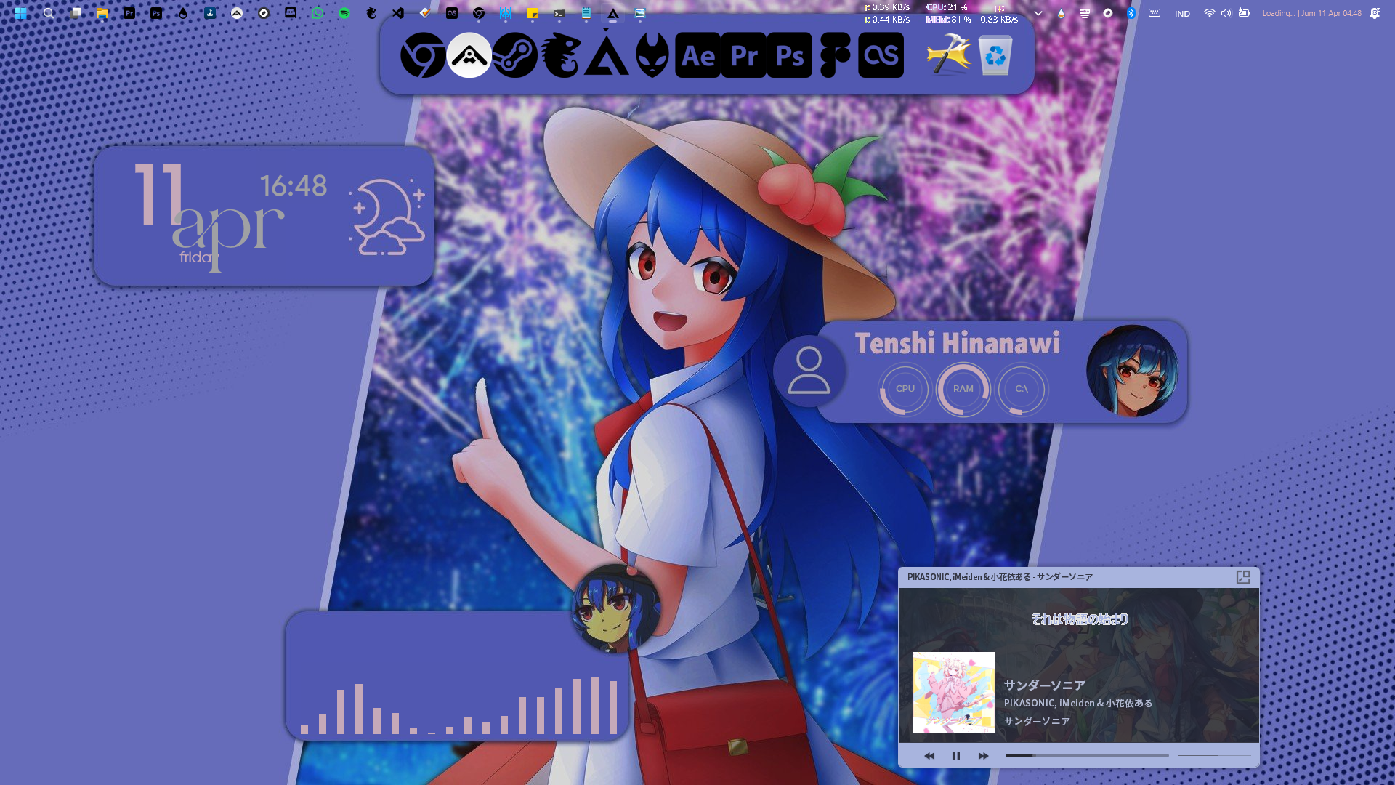Open Photoshop from the taskbar
The height and width of the screenshot is (785, 1395).
tap(156, 13)
